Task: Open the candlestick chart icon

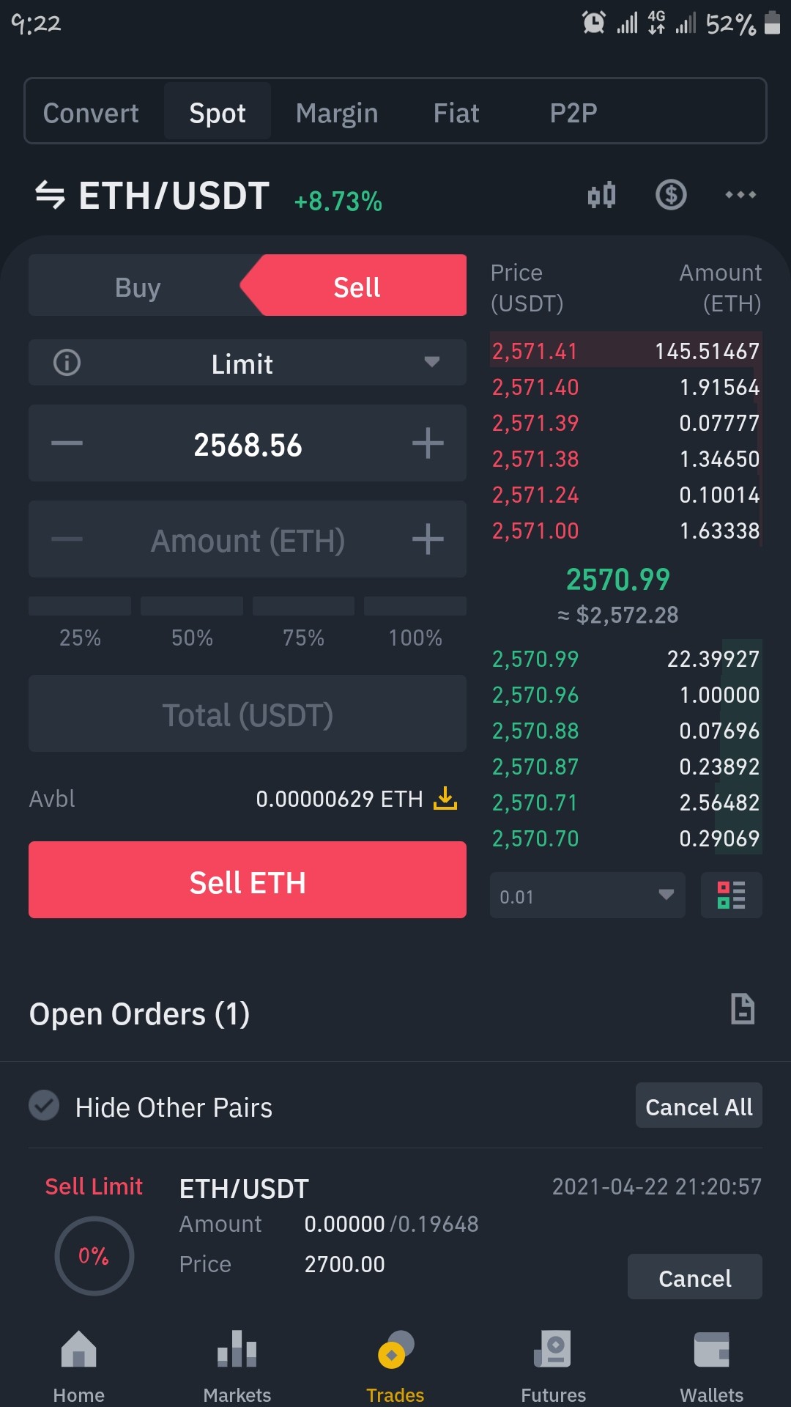Action: click(x=601, y=196)
